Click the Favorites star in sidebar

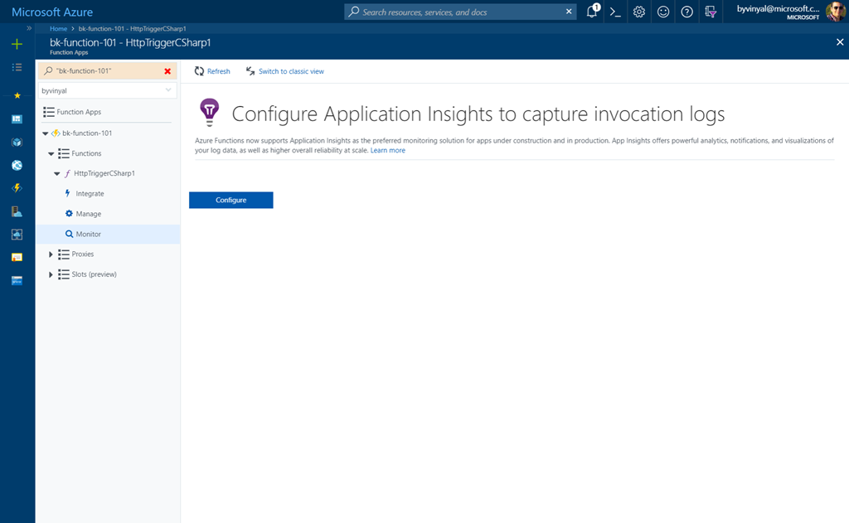[17, 95]
